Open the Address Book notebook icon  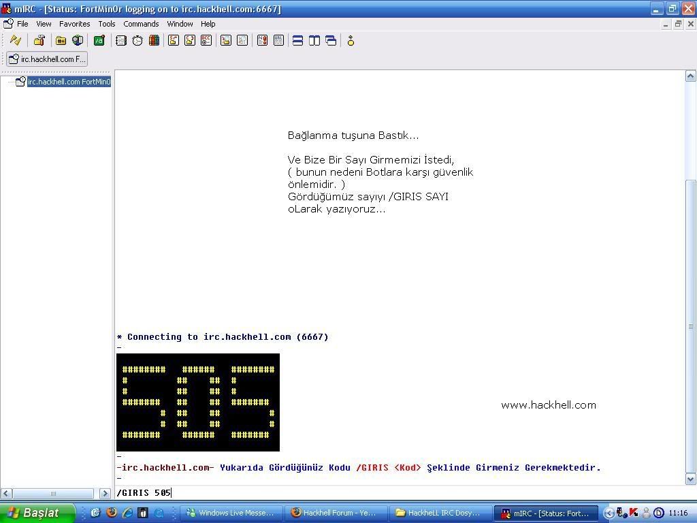pyautogui.click(x=121, y=40)
